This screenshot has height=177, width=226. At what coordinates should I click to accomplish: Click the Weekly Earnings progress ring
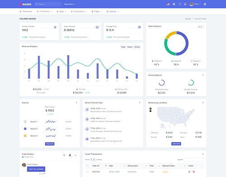pyautogui.click(x=161, y=83)
